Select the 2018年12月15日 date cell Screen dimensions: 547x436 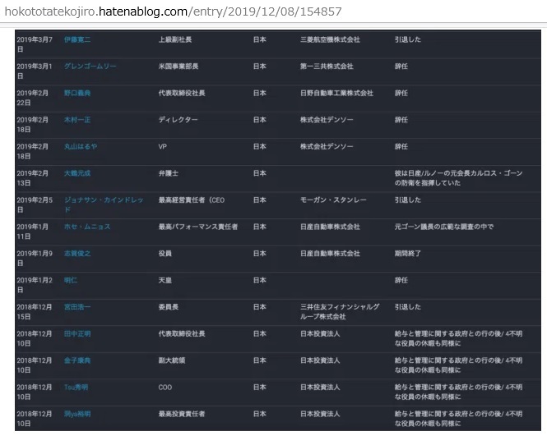[35, 312]
